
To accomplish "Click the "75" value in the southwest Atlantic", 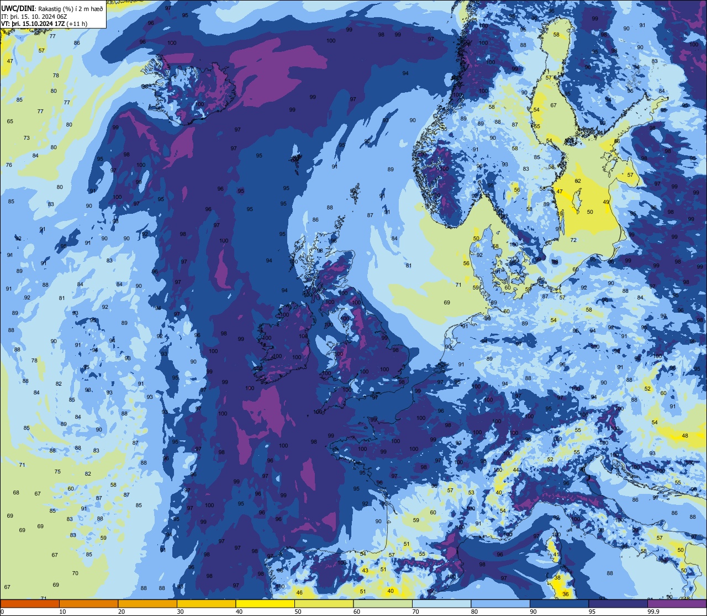I will tap(57, 471).
